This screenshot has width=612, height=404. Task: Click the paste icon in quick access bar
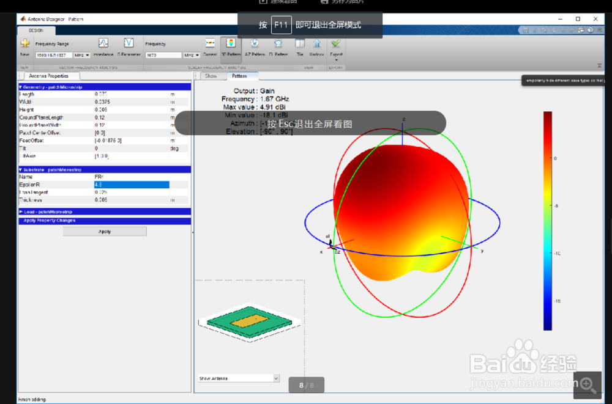(553, 30)
